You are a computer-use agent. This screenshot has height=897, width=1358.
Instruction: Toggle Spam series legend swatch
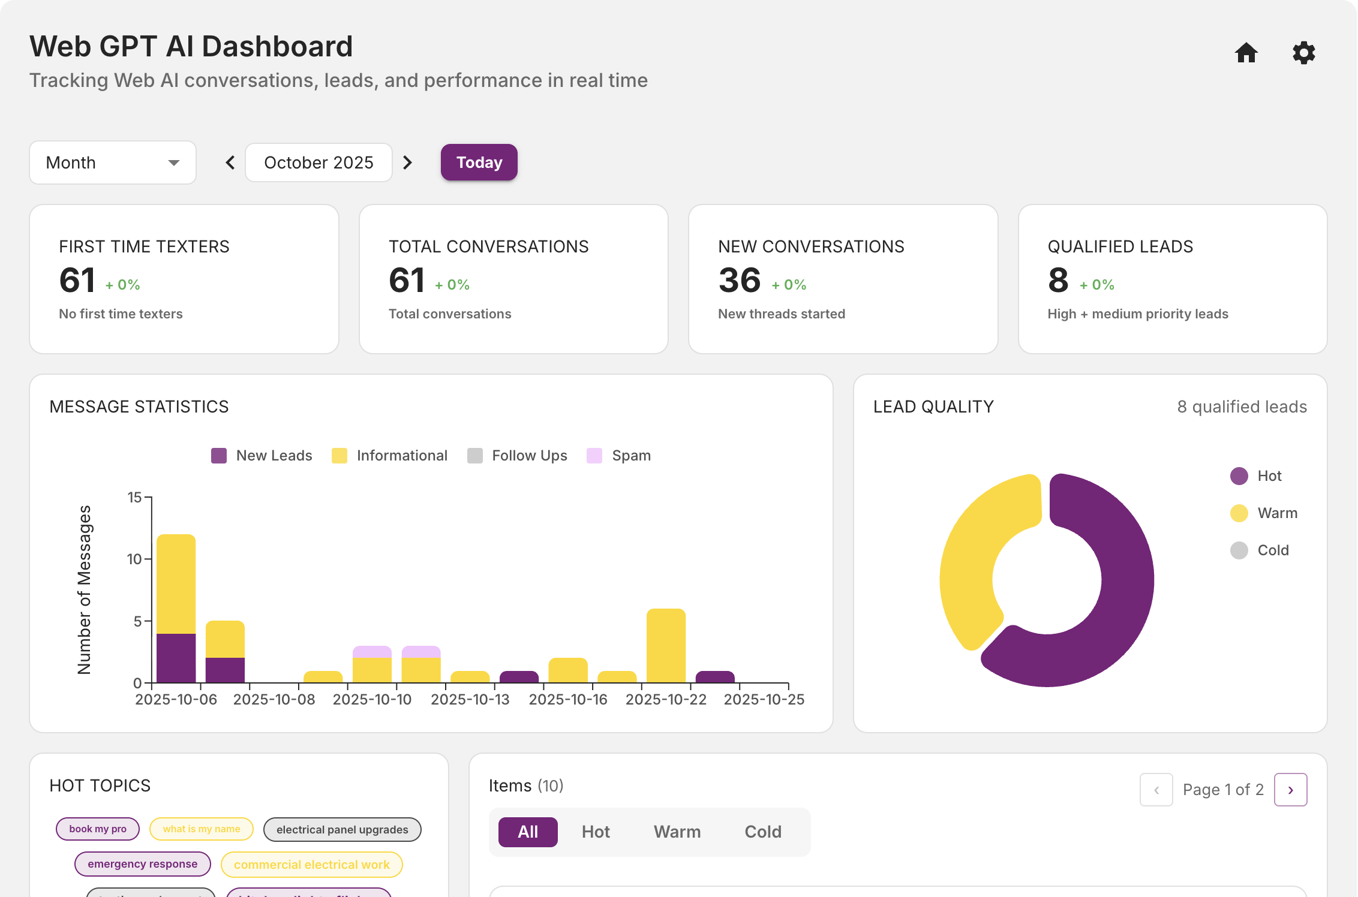coord(594,456)
